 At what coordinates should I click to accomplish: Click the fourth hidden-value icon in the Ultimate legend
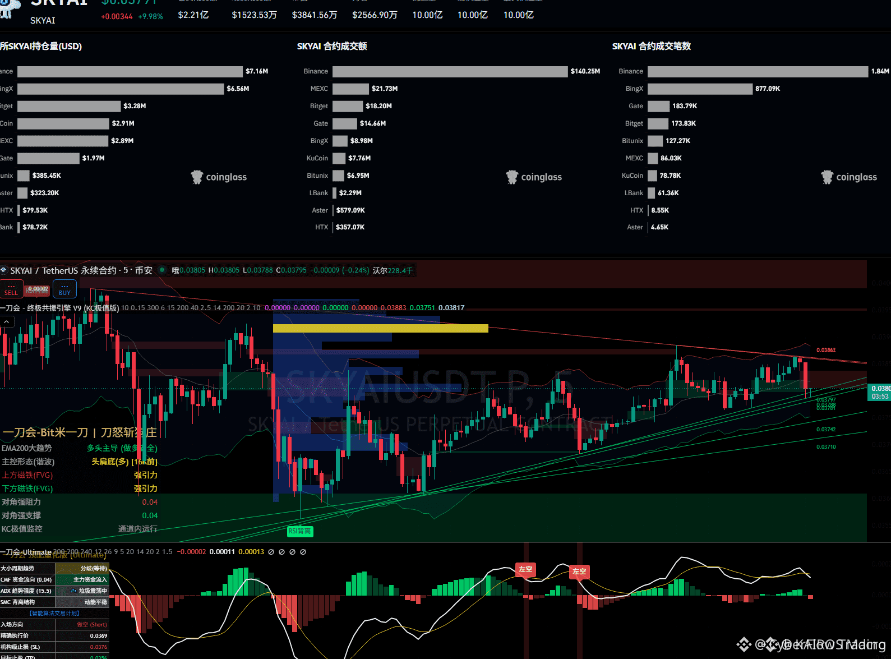pyautogui.click(x=303, y=552)
